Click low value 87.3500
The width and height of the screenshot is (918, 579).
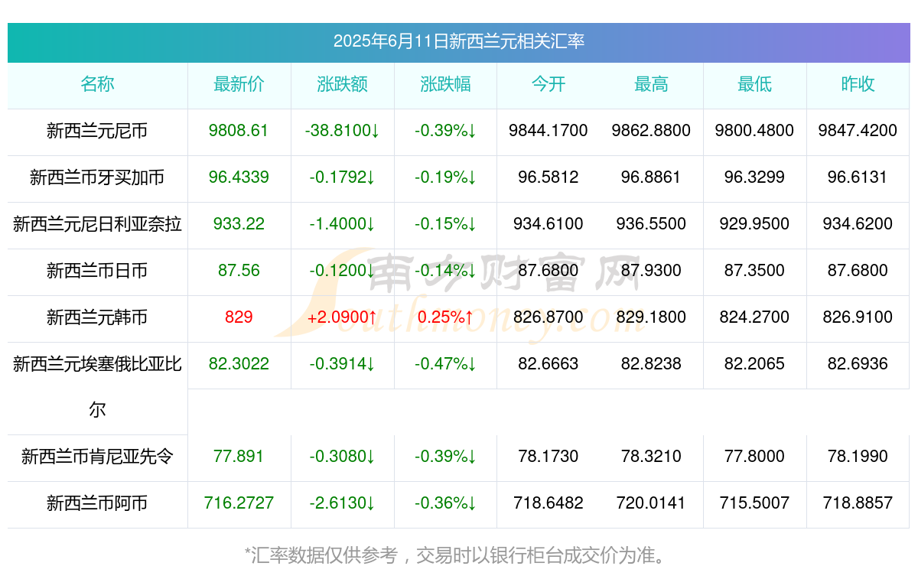click(754, 271)
